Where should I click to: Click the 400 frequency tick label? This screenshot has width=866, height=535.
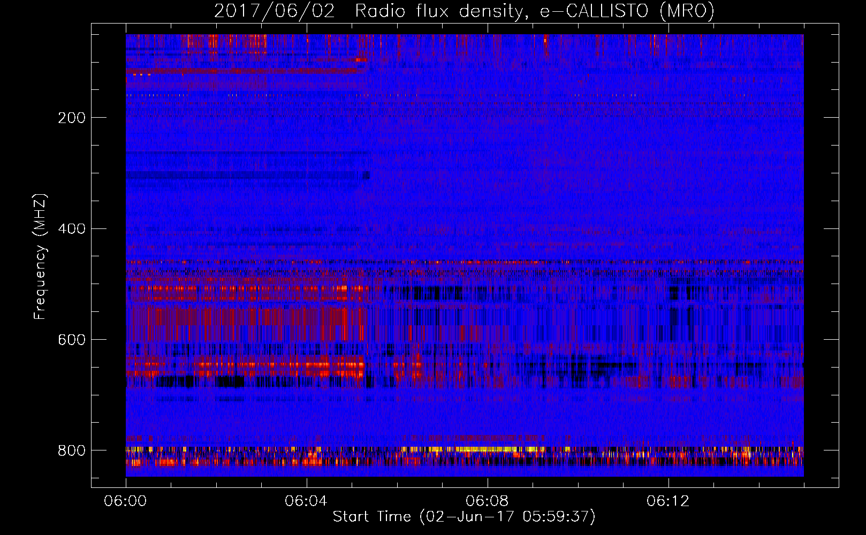(x=72, y=229)
